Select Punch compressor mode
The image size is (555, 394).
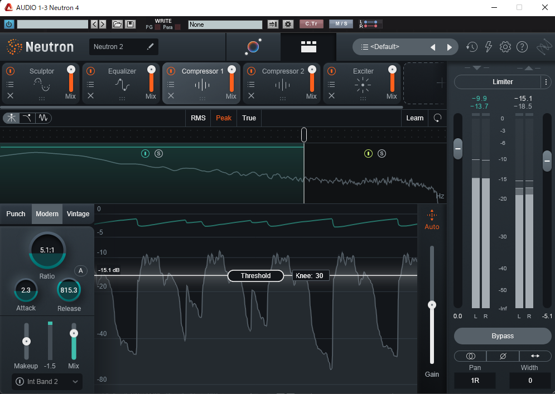16,214
